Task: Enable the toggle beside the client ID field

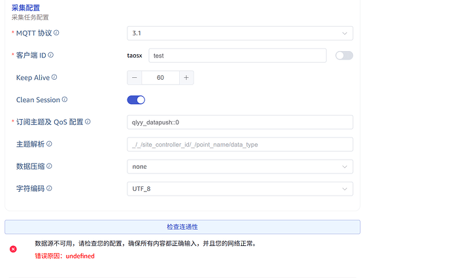Action: click(x=344, y=56)
